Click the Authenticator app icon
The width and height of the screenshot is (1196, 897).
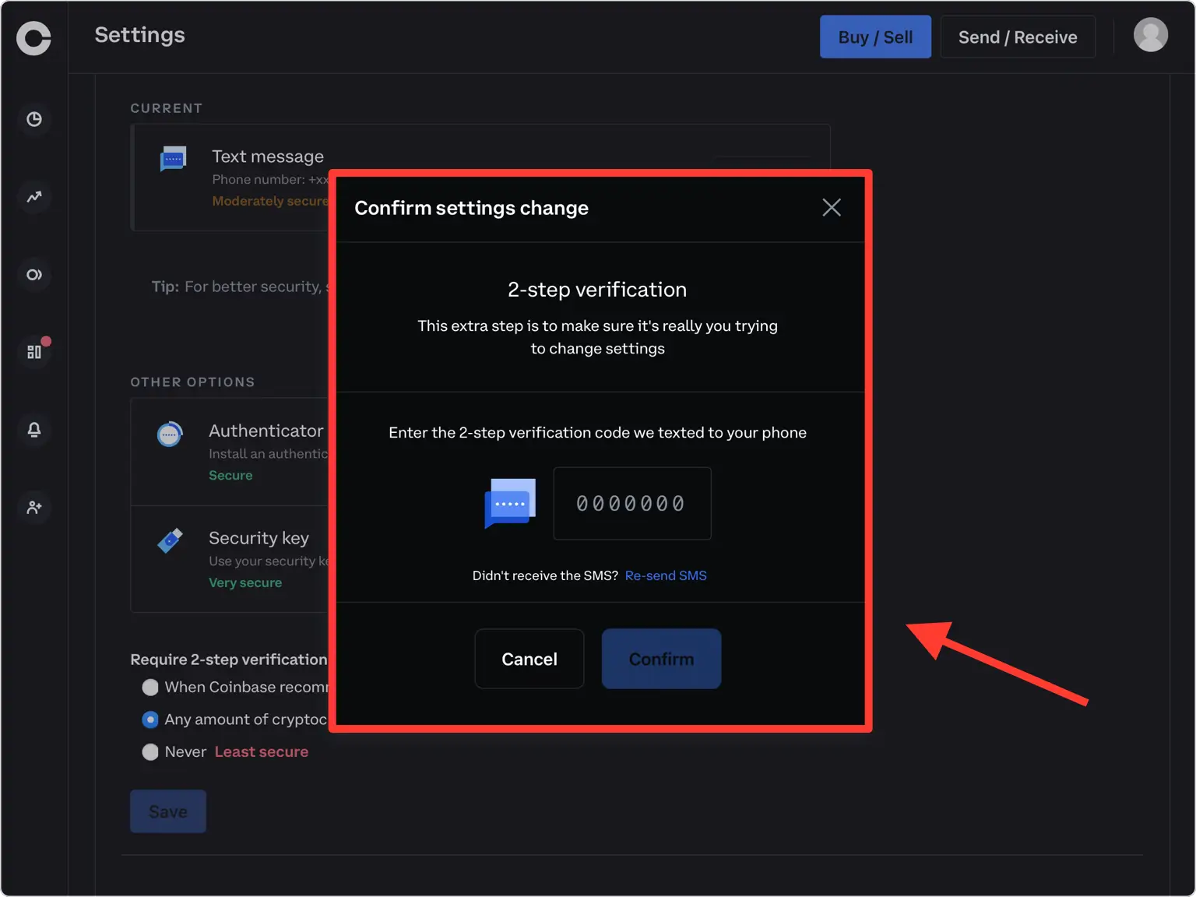click(x=171, y=434)
